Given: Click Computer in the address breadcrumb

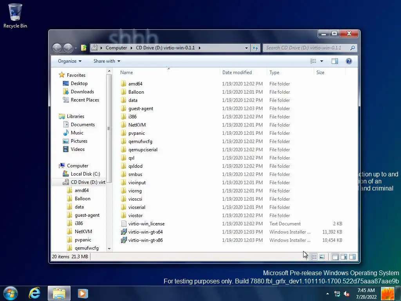Looking at the screenshot, I should pyautogui.click(x=116, y=48).
